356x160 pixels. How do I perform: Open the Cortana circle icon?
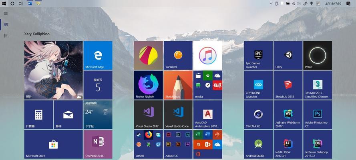click(x=12, y=3)
